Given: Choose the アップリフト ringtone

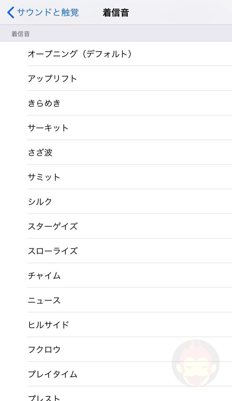Looking at the screenshot, I should [52, 79].
